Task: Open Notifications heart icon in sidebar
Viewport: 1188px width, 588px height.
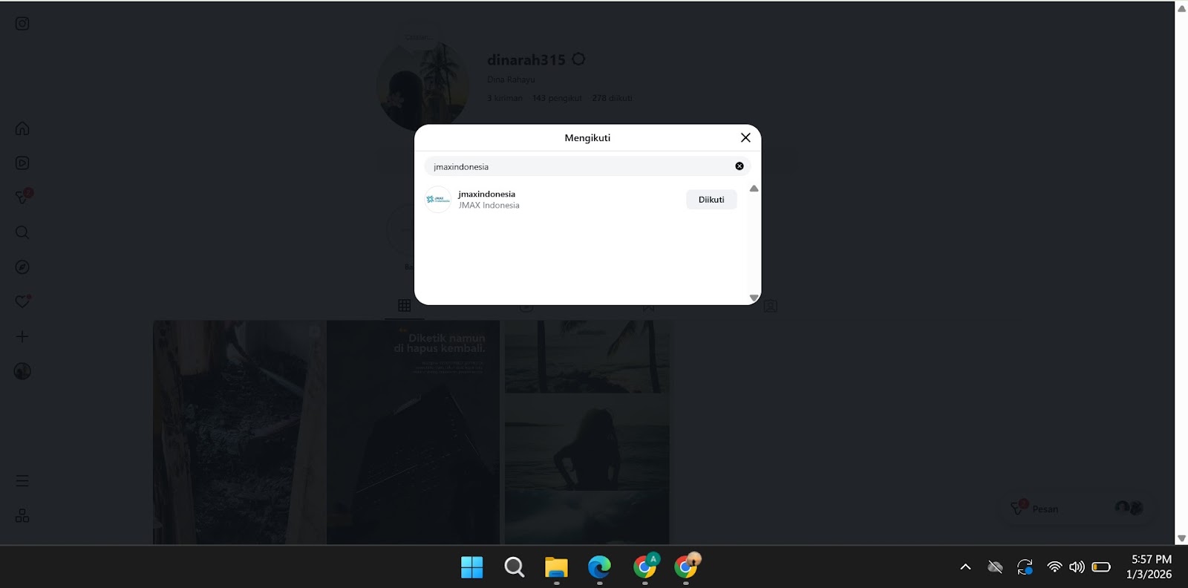Action: point(22,301)
